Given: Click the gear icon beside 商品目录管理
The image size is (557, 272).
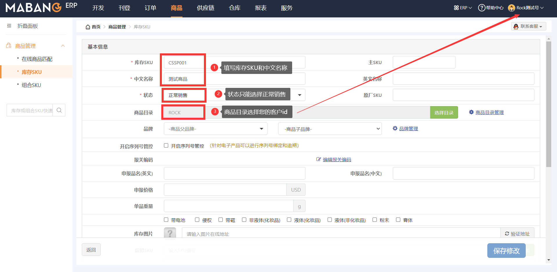Looking at the screenshot, I should (471, 112).
